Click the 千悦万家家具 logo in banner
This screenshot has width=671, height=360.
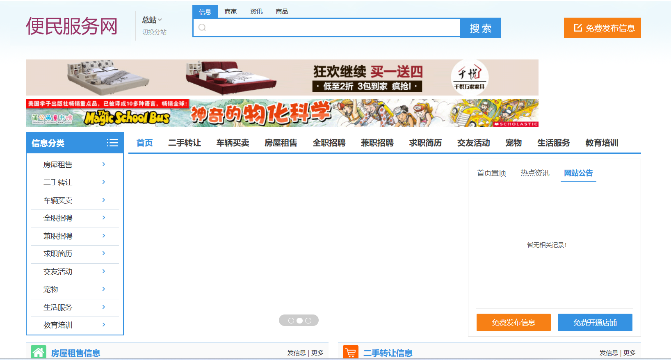(x=469, y=77)
